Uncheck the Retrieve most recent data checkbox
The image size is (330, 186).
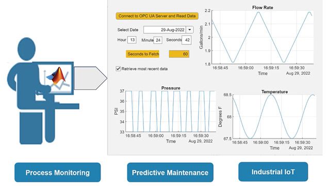pyautogui.click(x=118, y=69)
